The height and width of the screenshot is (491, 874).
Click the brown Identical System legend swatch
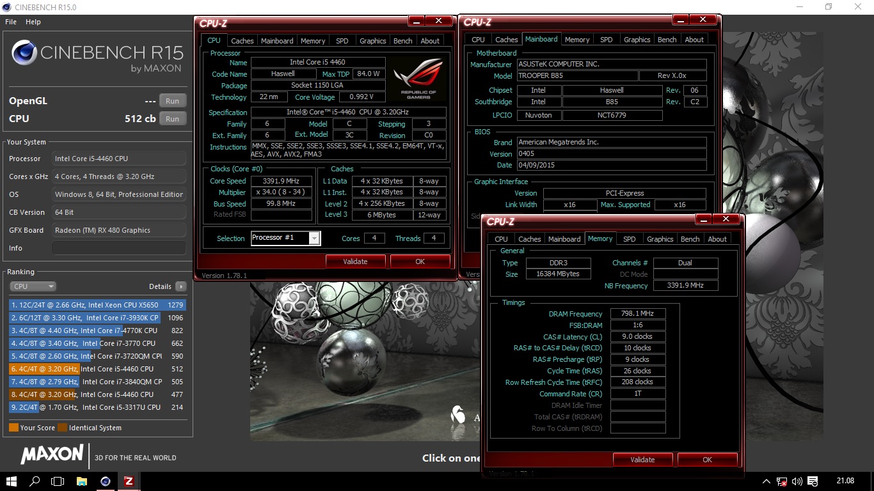62,428
